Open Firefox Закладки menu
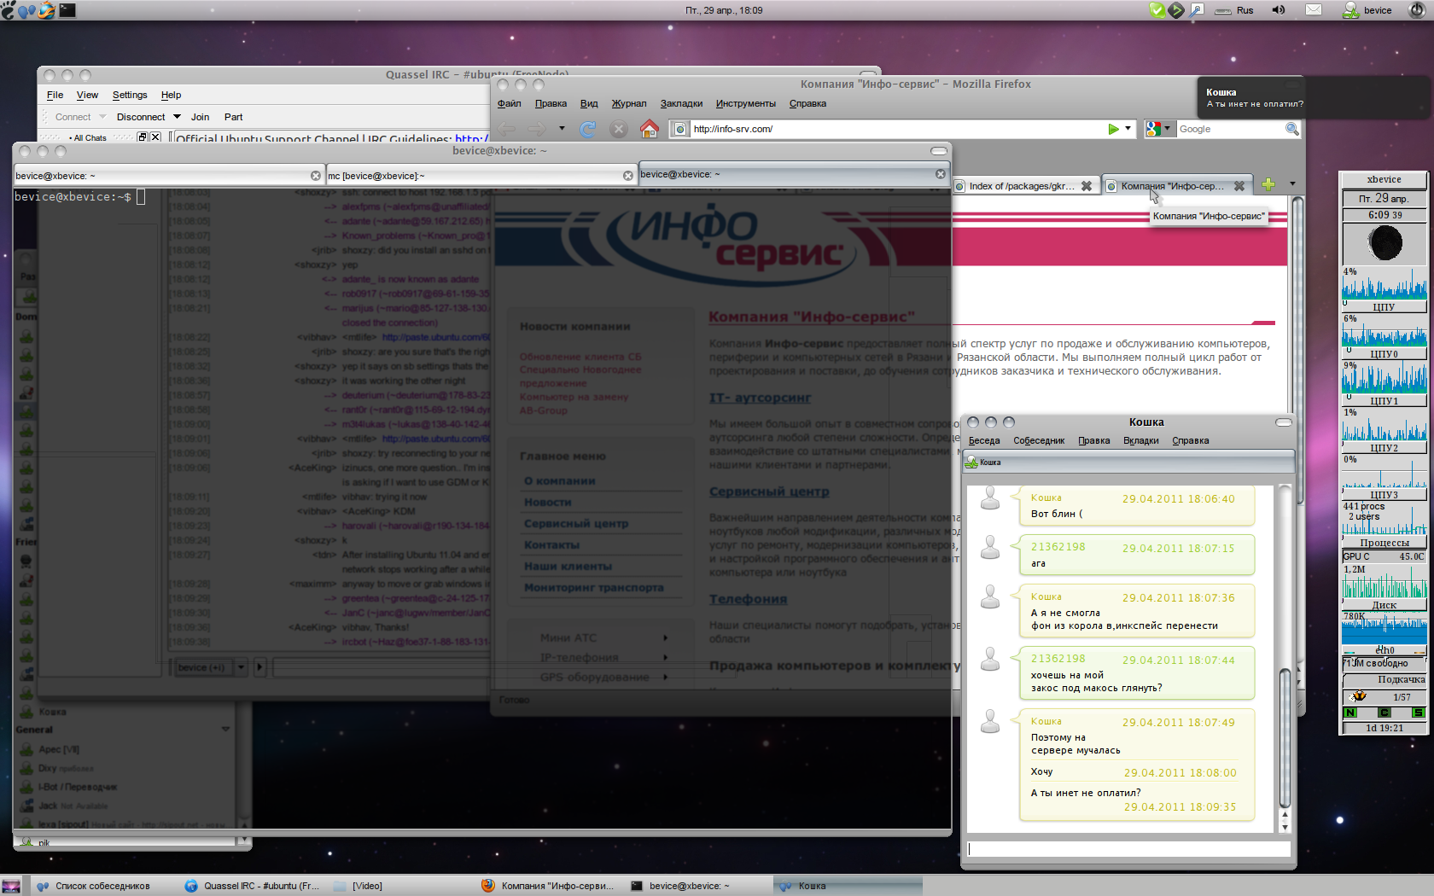This screenshot has width=1434, height=896. click(x=681, y=103)
